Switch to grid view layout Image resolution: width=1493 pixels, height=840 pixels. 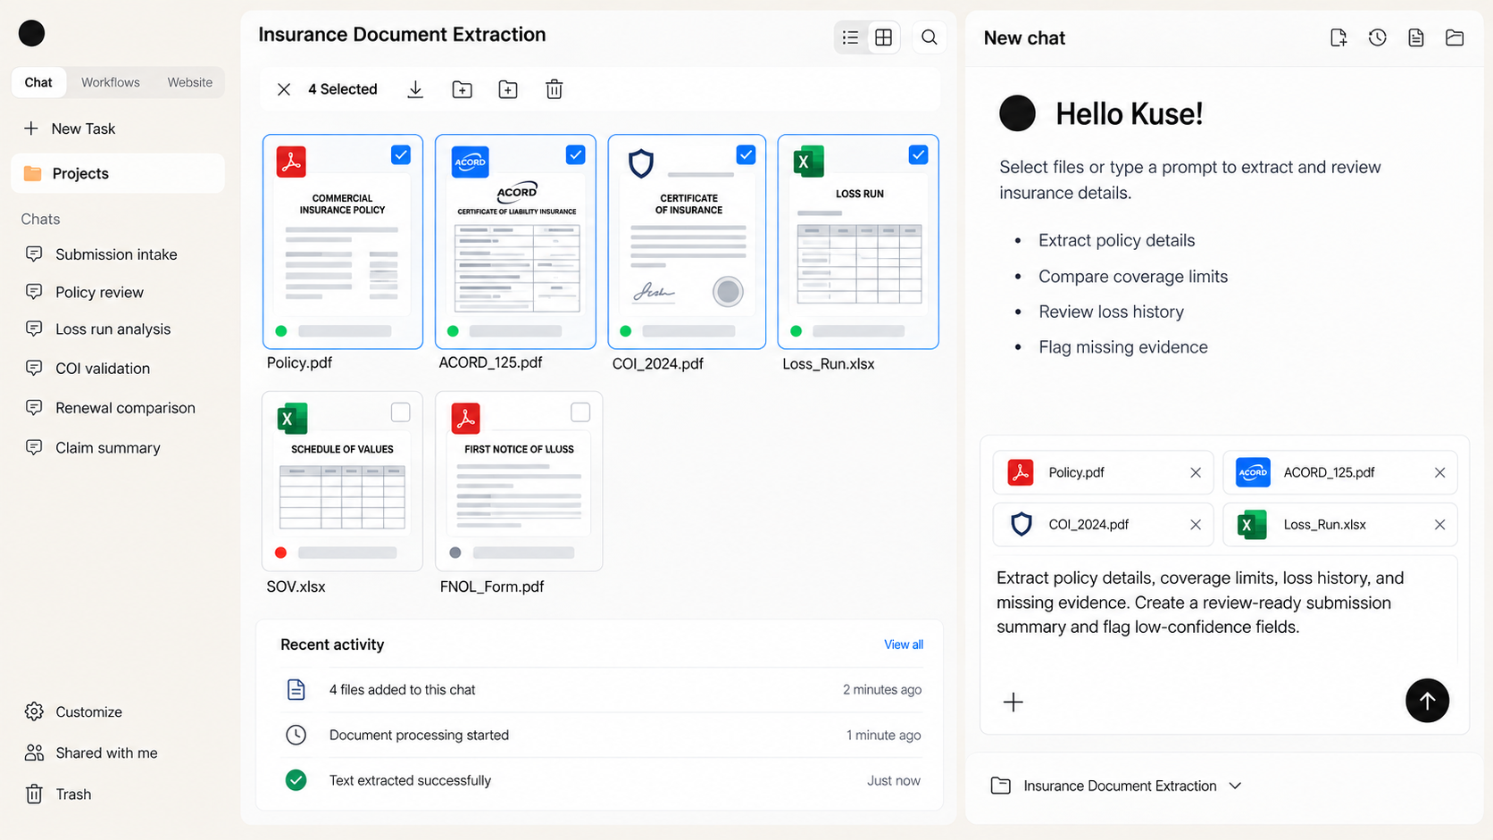point(883,37)
